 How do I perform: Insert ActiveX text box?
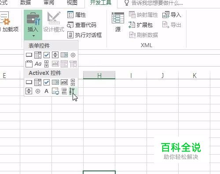[x=64, y=82]
